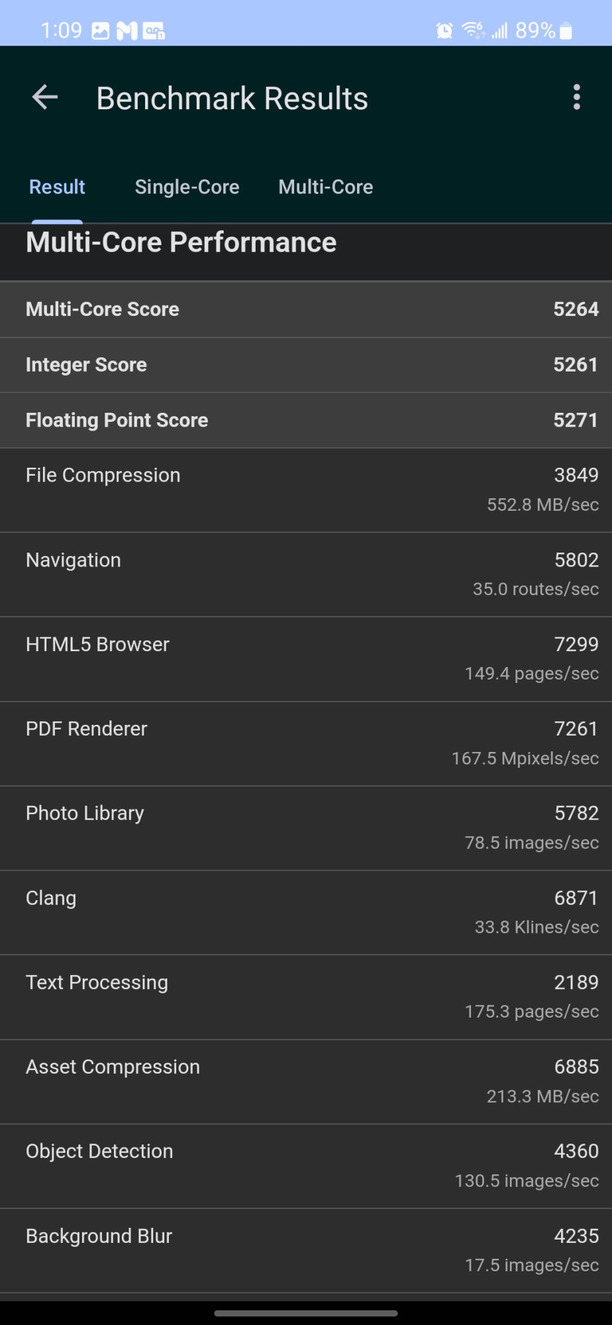612x1325 pixels.
Task: Select the Navigation benchmark row
Action: point(306,574)
